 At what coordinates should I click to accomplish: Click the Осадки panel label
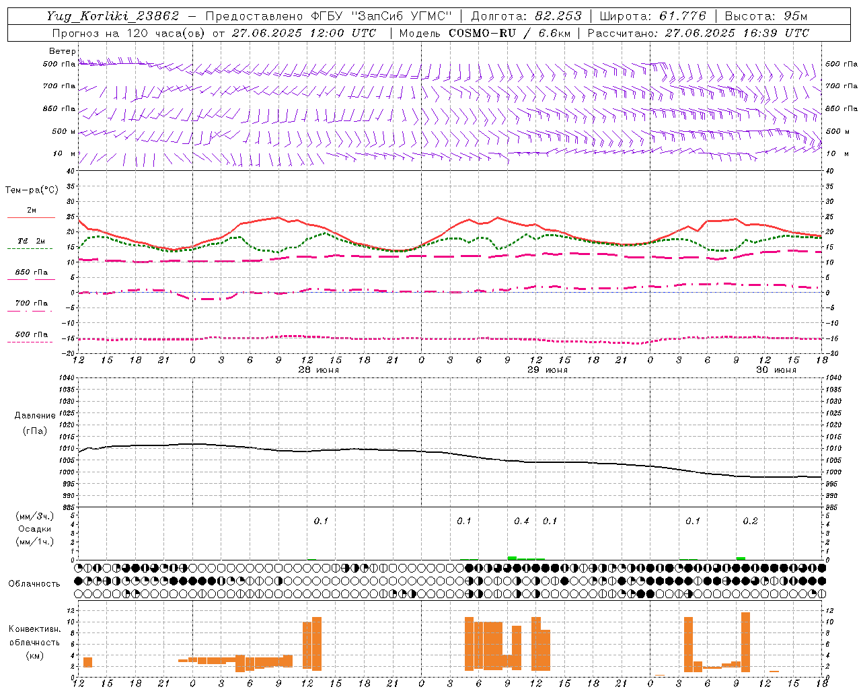point(35,529)
